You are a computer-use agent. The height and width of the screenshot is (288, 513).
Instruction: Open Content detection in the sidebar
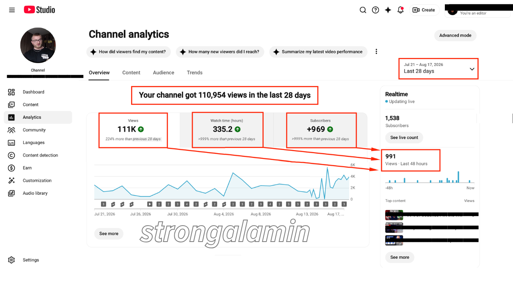click(x=38, y=155)
